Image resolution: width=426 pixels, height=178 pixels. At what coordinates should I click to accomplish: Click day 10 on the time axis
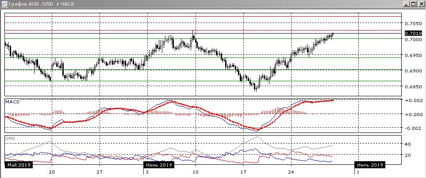pos(195,172)
